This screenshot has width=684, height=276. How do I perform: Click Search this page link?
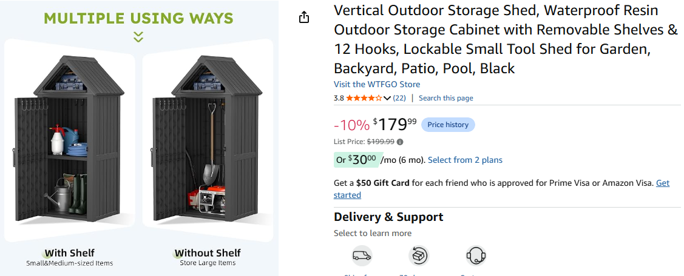click(x=446, y=98)
